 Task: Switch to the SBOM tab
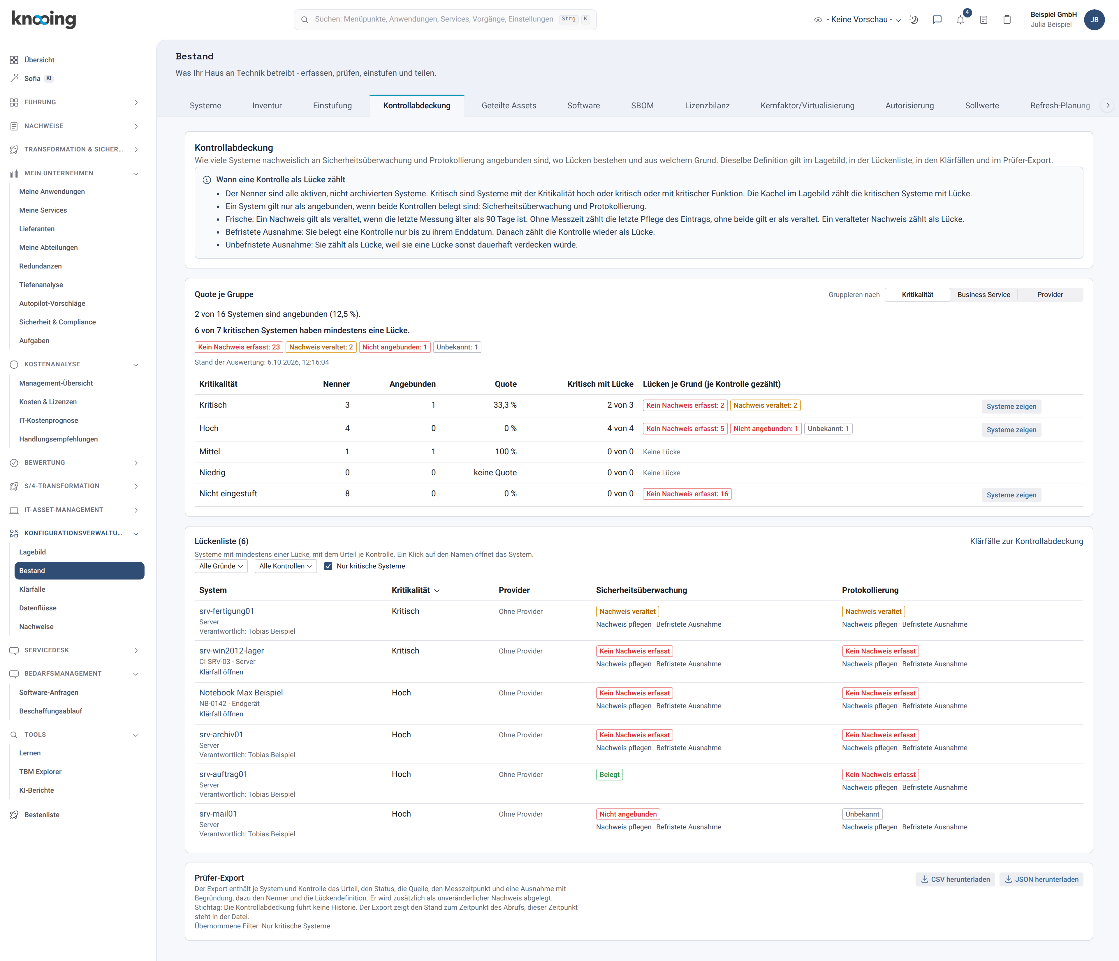click(x=642, y=106)
